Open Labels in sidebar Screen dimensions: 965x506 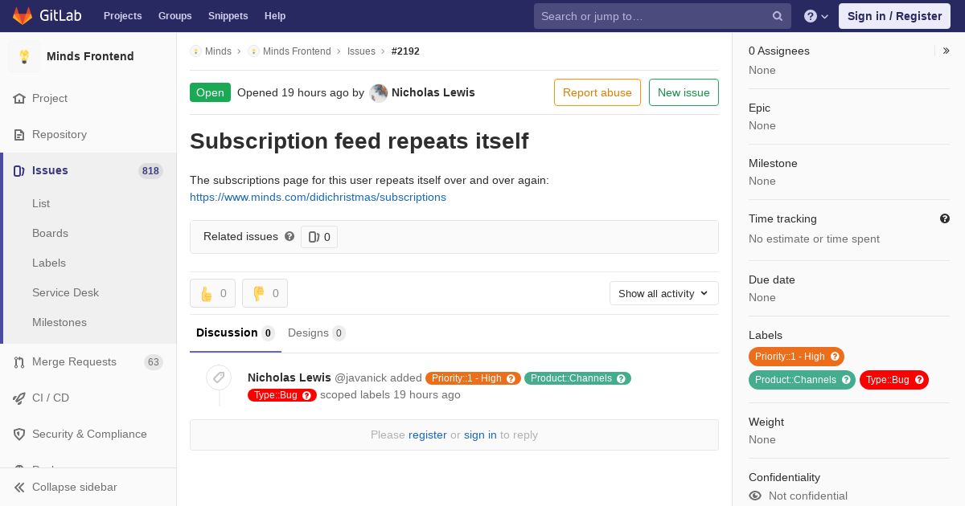[49, 263]
